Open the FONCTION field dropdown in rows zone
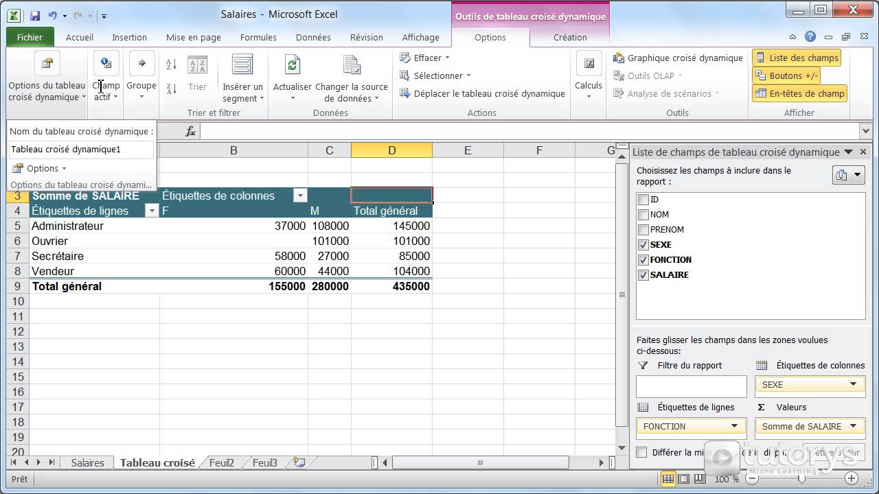 pyautogui.click(x=734, y=426)
